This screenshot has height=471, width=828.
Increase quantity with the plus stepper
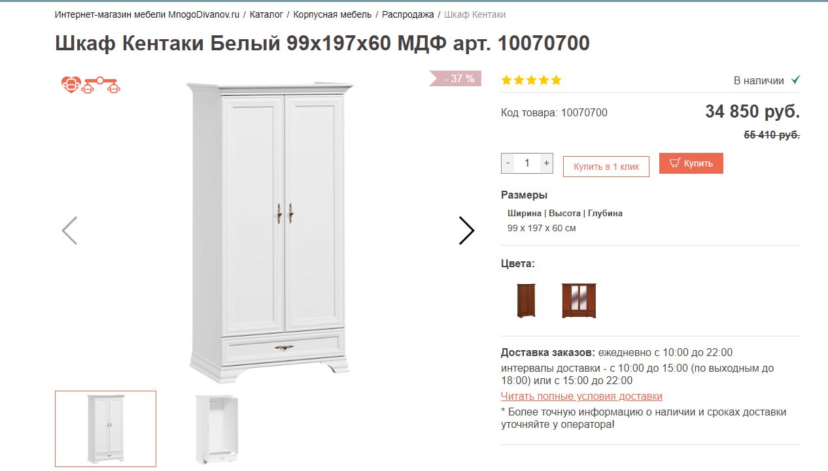click(x=546, y=163)
